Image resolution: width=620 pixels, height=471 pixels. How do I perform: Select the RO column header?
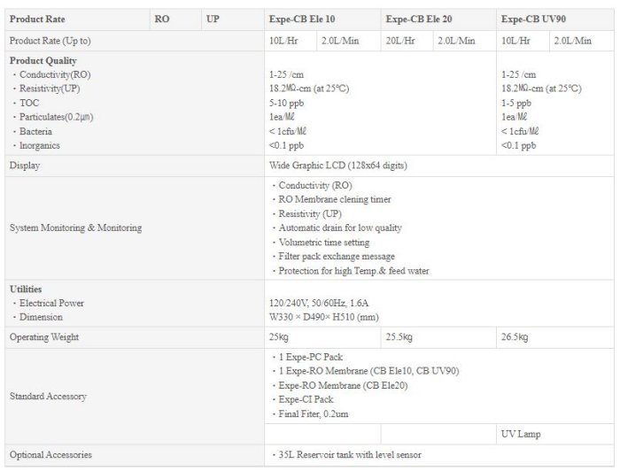pos(162,19)
